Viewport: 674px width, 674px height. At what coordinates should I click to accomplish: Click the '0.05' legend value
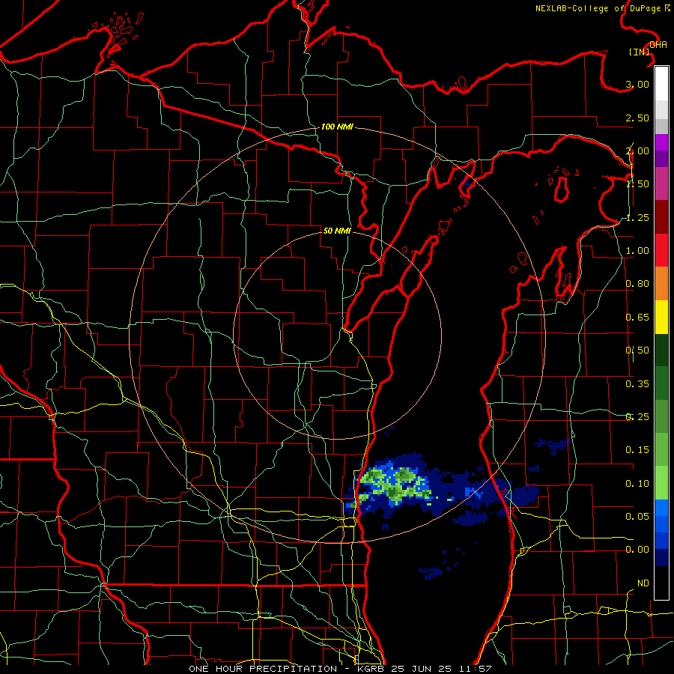(637, 516)
